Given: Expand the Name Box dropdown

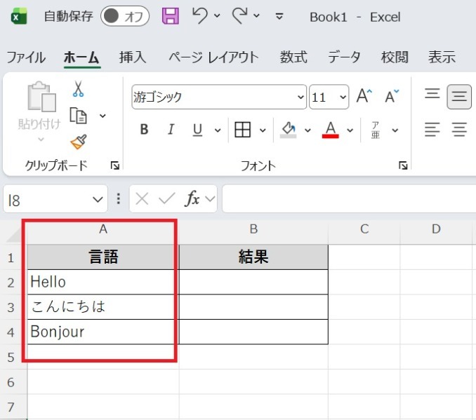Looking at the screenshot, I should [x=98, y=200].
